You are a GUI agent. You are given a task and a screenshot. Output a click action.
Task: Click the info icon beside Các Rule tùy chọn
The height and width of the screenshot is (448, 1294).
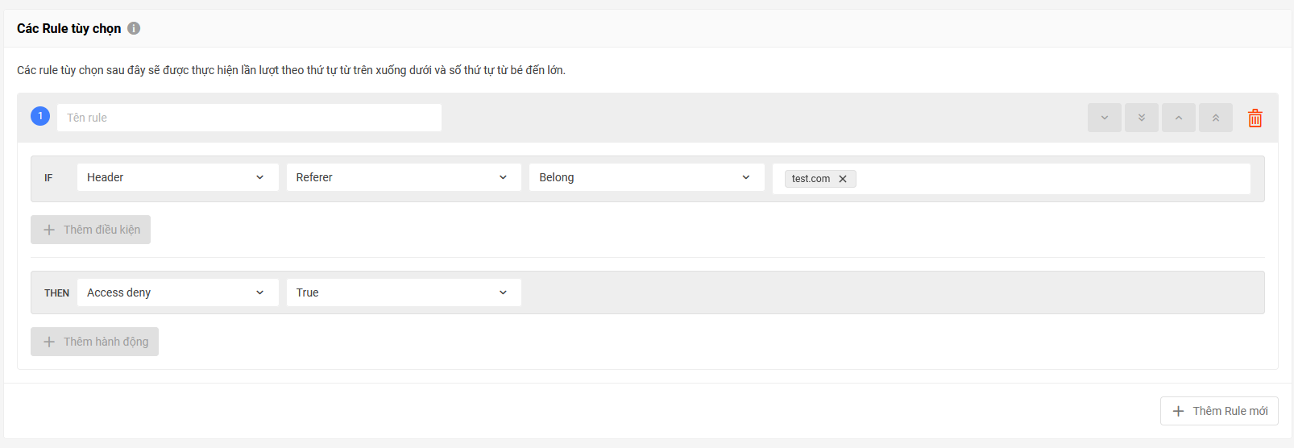click(x=134, y=28)
